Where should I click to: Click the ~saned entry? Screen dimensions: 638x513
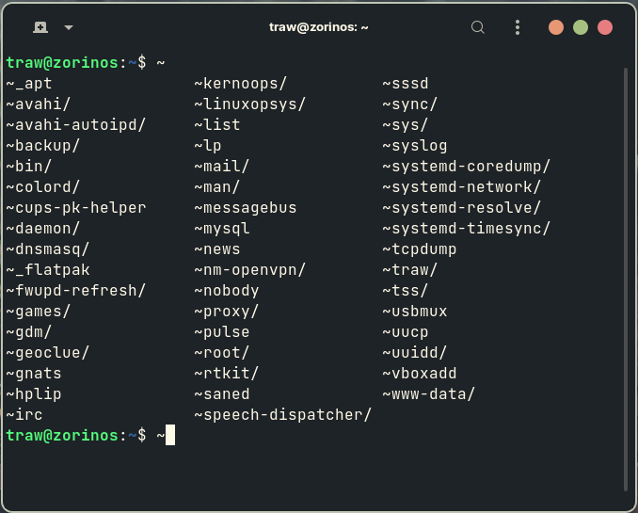222,394
